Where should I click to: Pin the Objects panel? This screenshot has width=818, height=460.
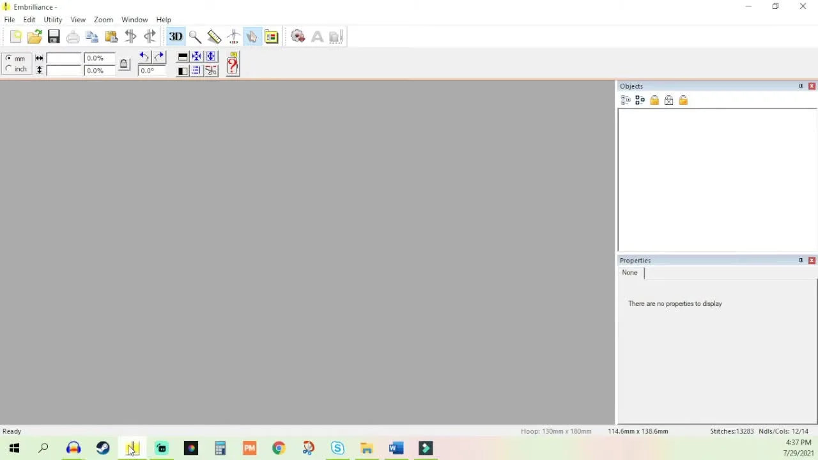coord(801,86)
